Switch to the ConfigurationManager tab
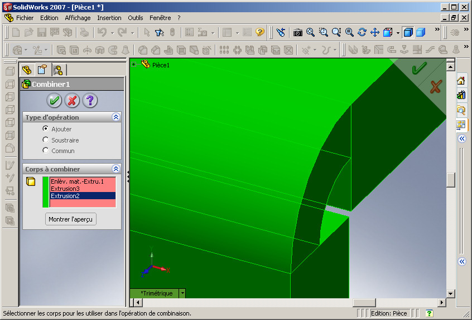472x320 pixels. pyautogui.click(x=58, y=70)
